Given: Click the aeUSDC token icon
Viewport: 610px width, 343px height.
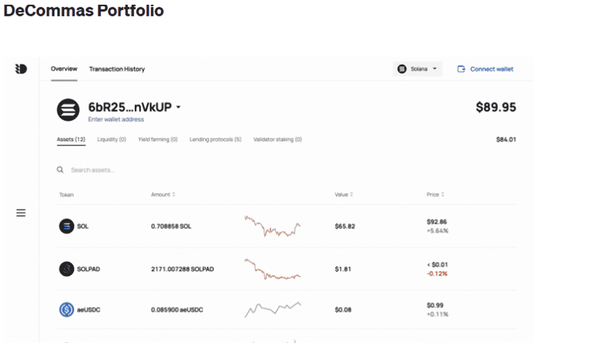Looking at the screenshot, I should (66, 310).
